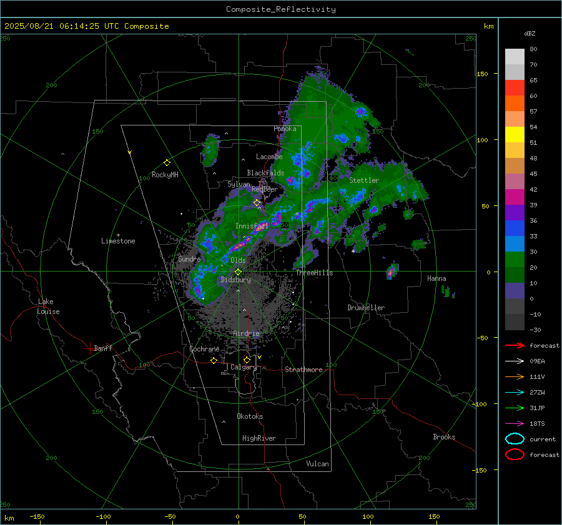
Task: Click the cyan 'current' ellipse icon
Action: point(515,439)
